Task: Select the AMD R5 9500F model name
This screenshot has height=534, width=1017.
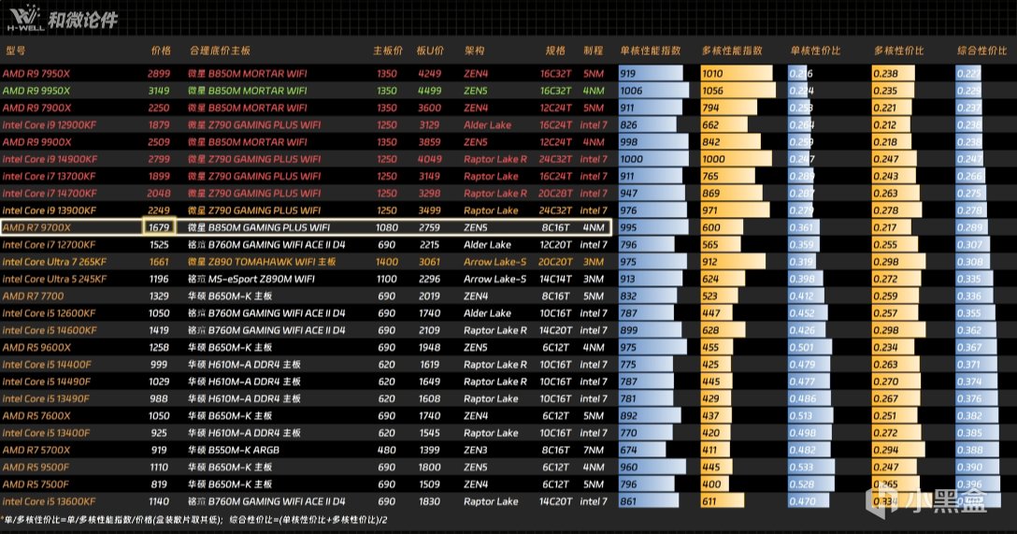Action: [36, 468]
